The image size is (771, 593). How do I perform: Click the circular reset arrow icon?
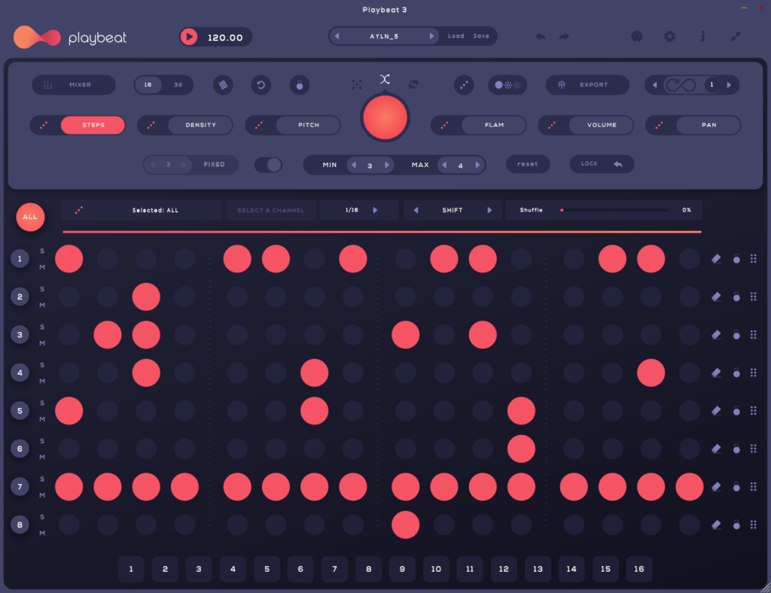[261, 85]
